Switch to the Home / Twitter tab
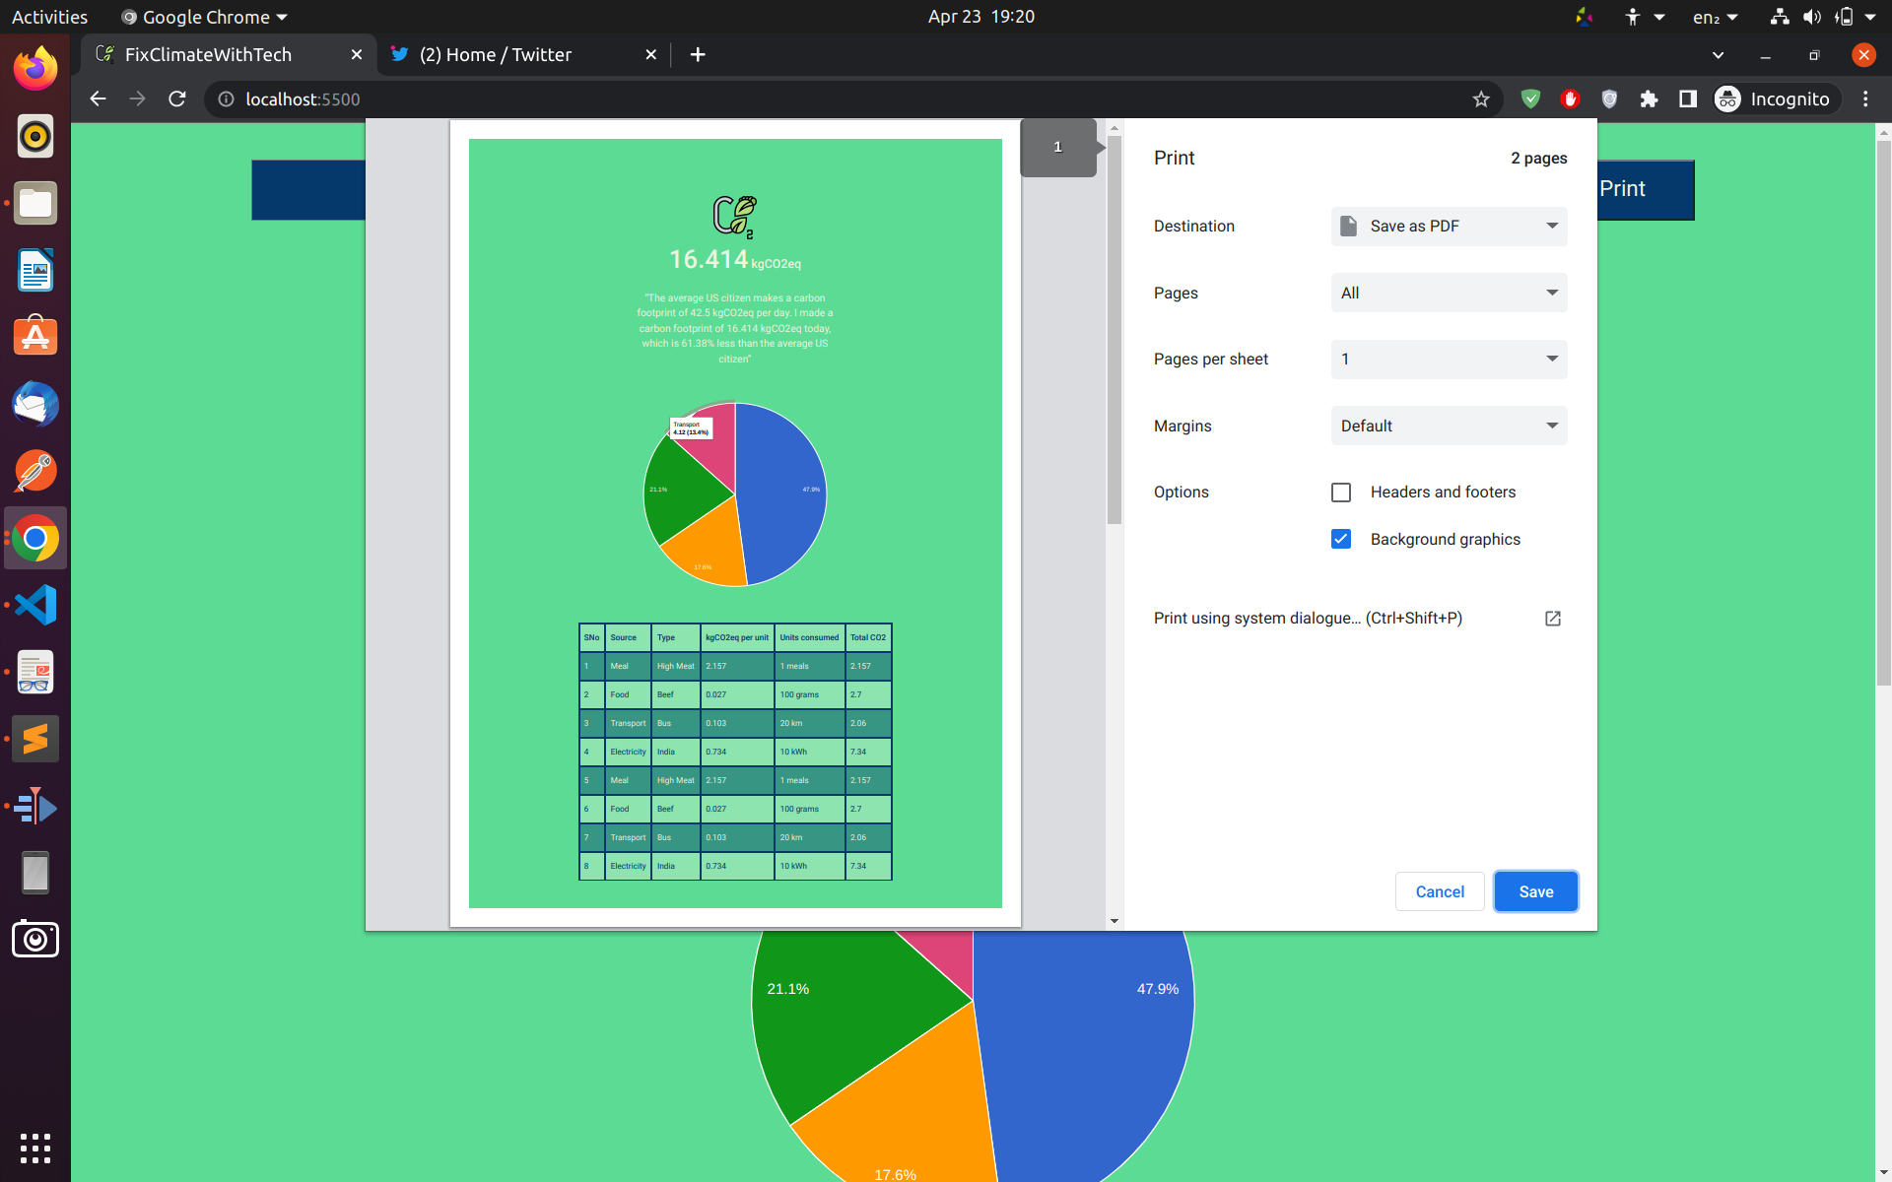This screenshot has height=1182, width=1892. coord(496,55)
